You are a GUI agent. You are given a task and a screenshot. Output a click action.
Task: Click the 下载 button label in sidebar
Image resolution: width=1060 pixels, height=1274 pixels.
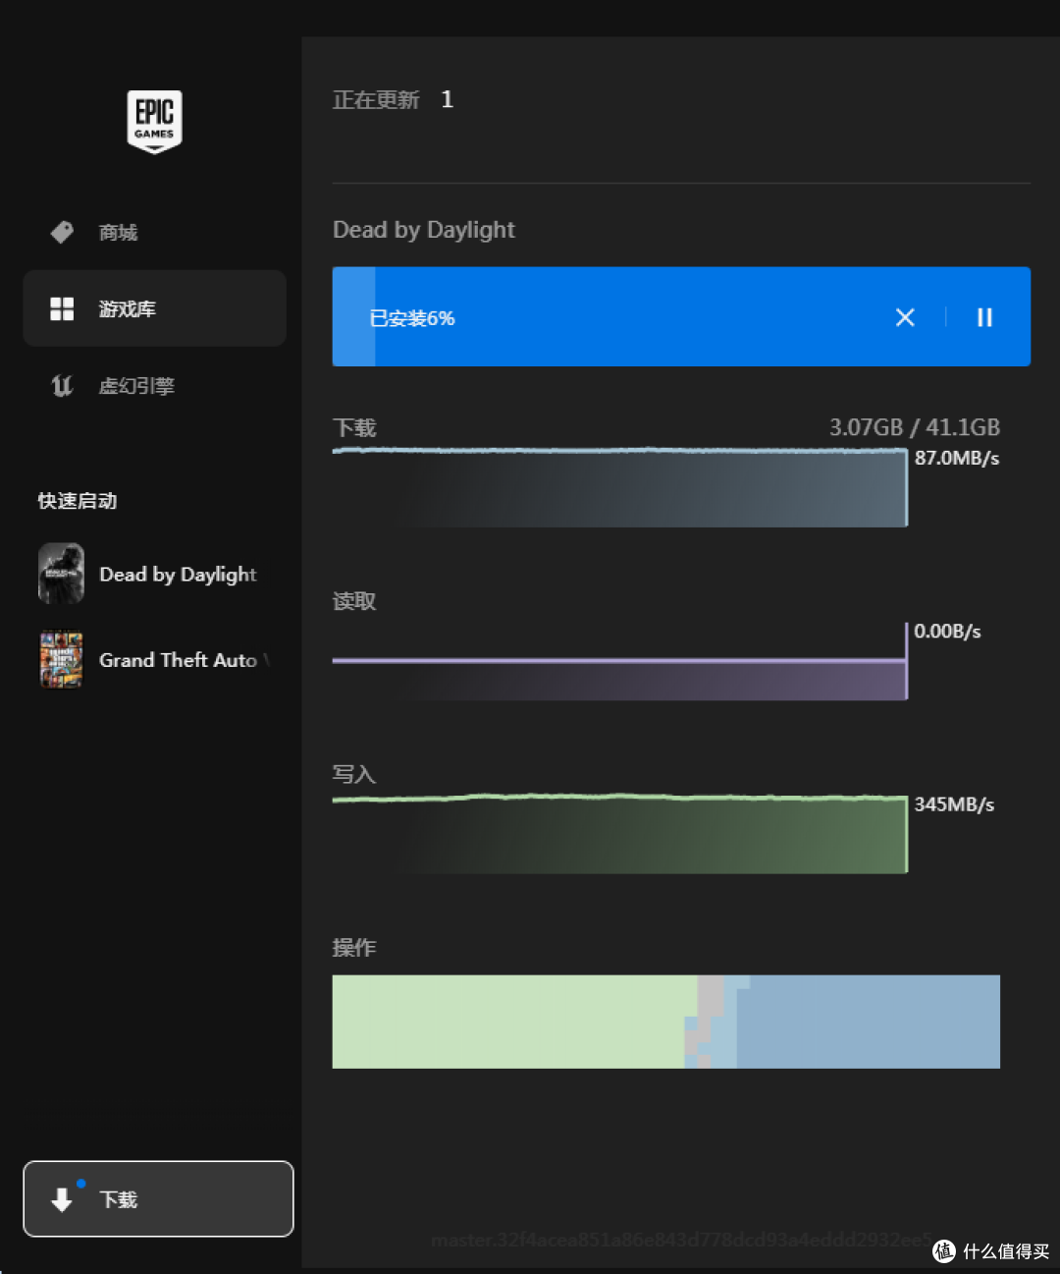click(x=119, y=1199)
